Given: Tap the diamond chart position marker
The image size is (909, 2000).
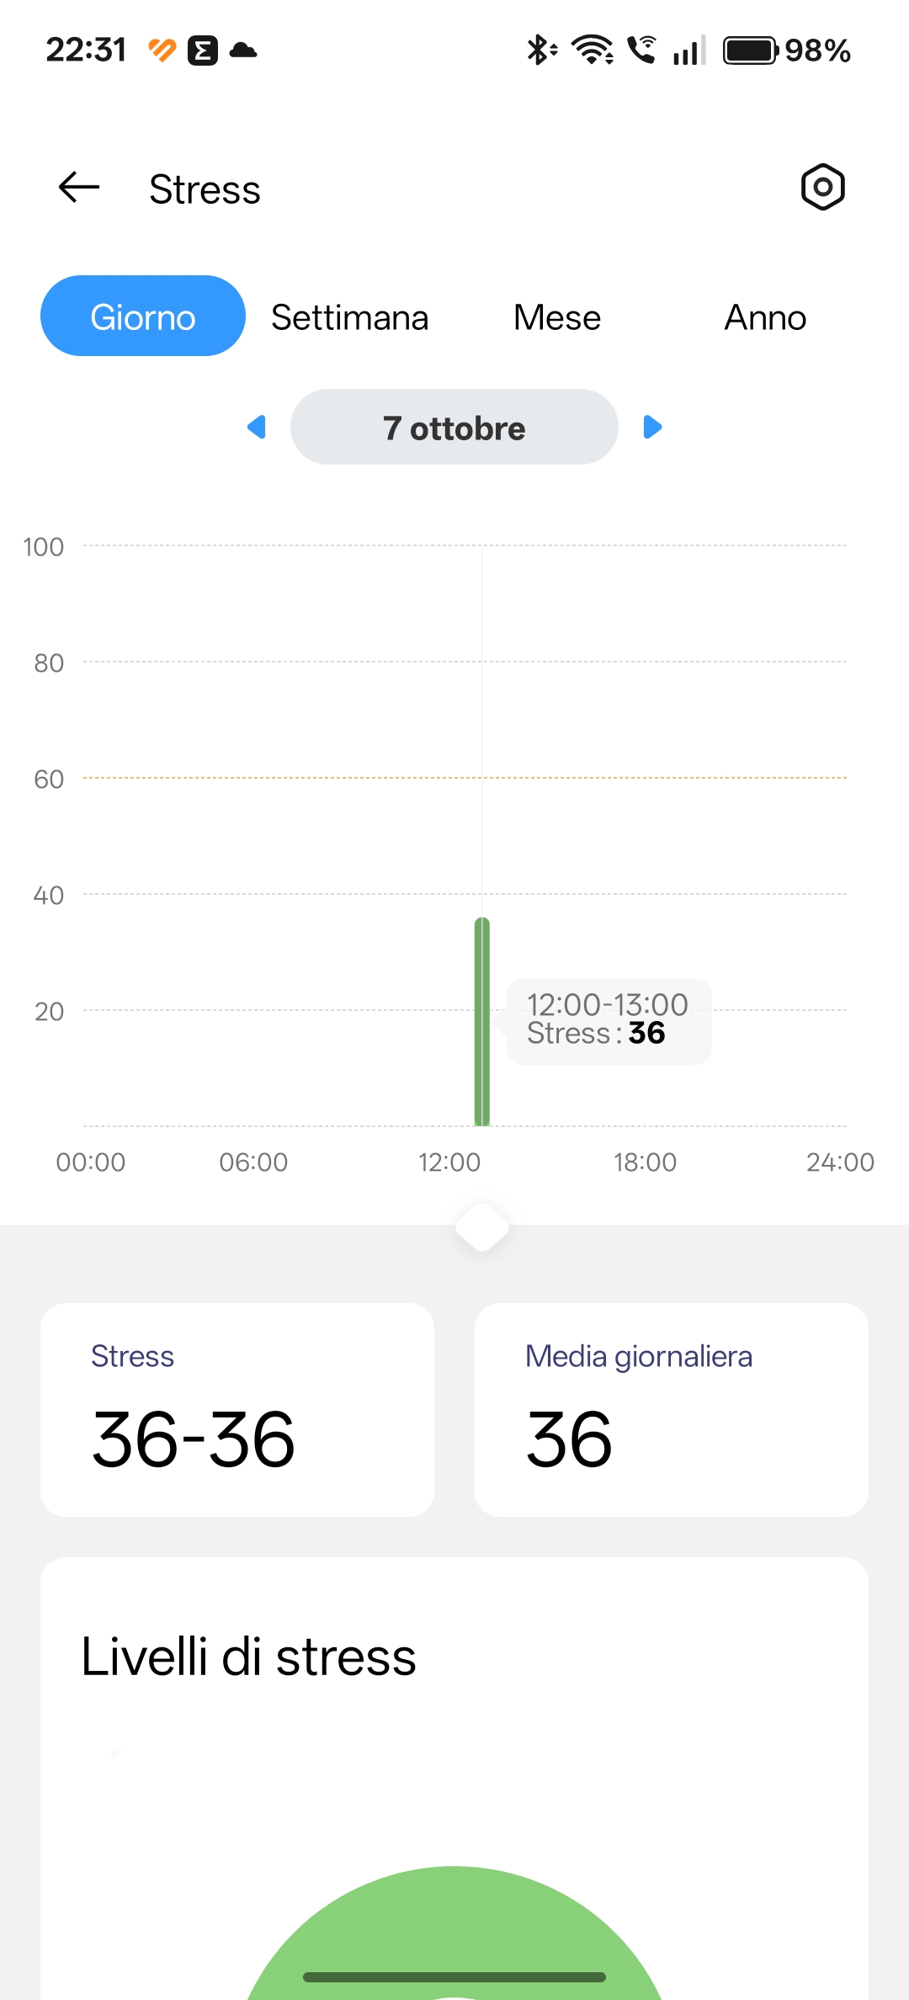Looking at the screenshot, I should click(x=482, y=1227).
